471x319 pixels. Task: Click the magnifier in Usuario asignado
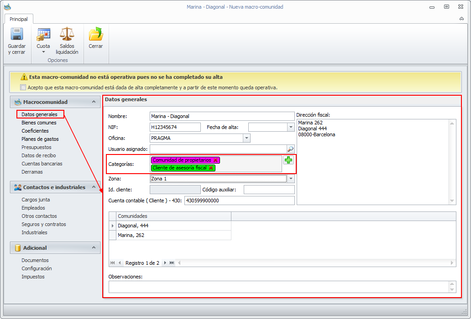[x=290, y=149]
